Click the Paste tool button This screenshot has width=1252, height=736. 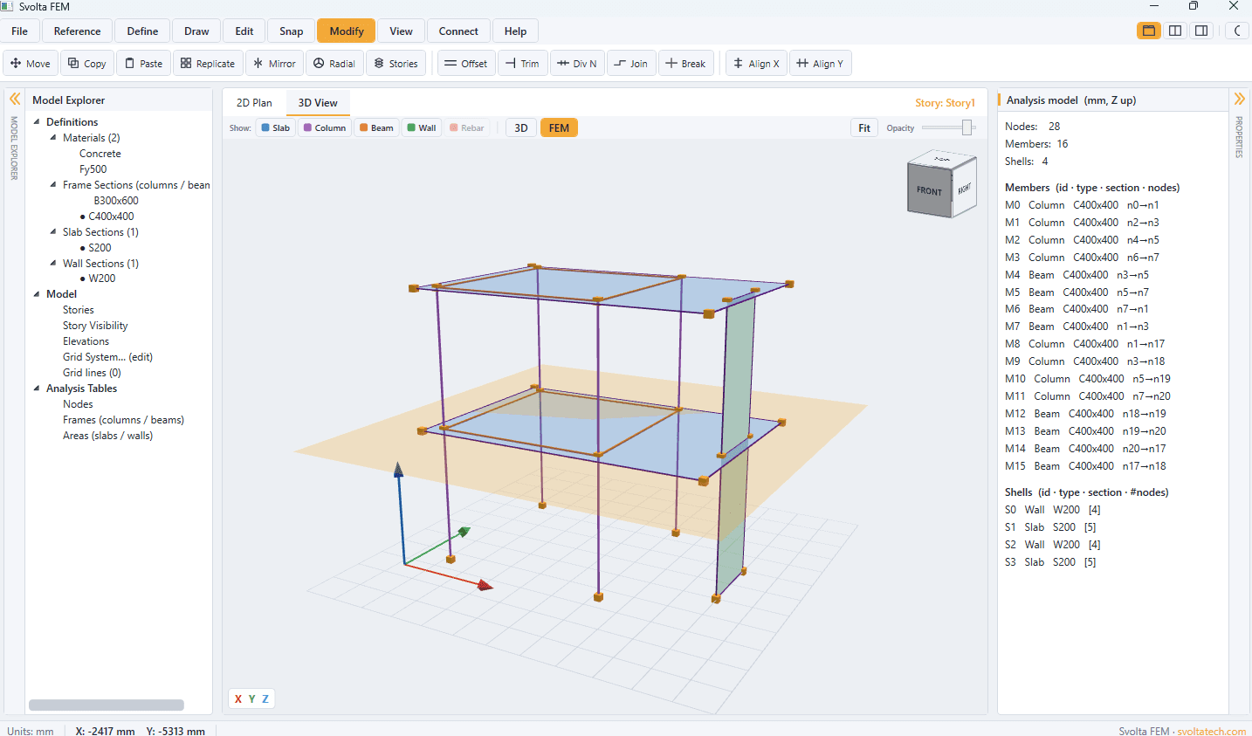pyautogui.click(x=144, y=64)
